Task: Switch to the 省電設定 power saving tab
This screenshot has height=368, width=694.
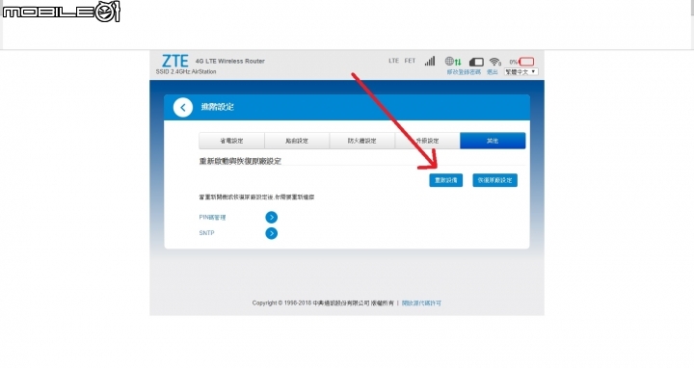Action: (x=231, y=141)
